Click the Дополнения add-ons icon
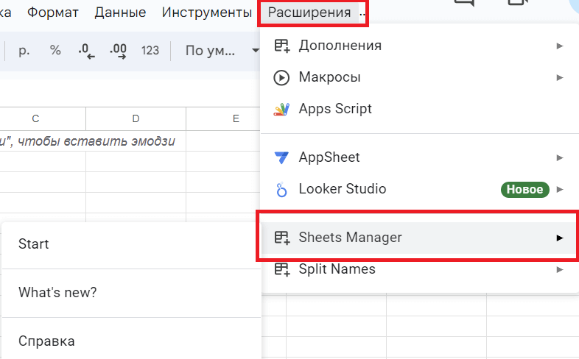This screenshot has height=359, width=579. point(281,46)
